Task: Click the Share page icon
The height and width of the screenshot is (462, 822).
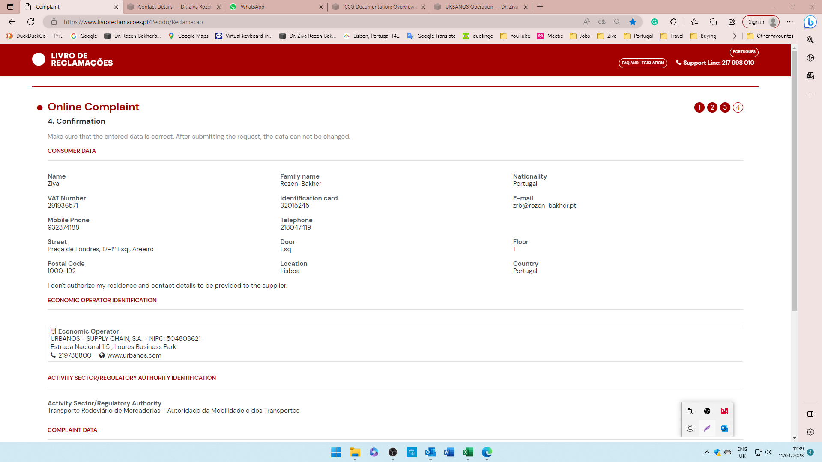Action: (732, 22)
